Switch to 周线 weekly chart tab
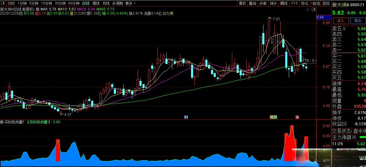 pos(96,3)
